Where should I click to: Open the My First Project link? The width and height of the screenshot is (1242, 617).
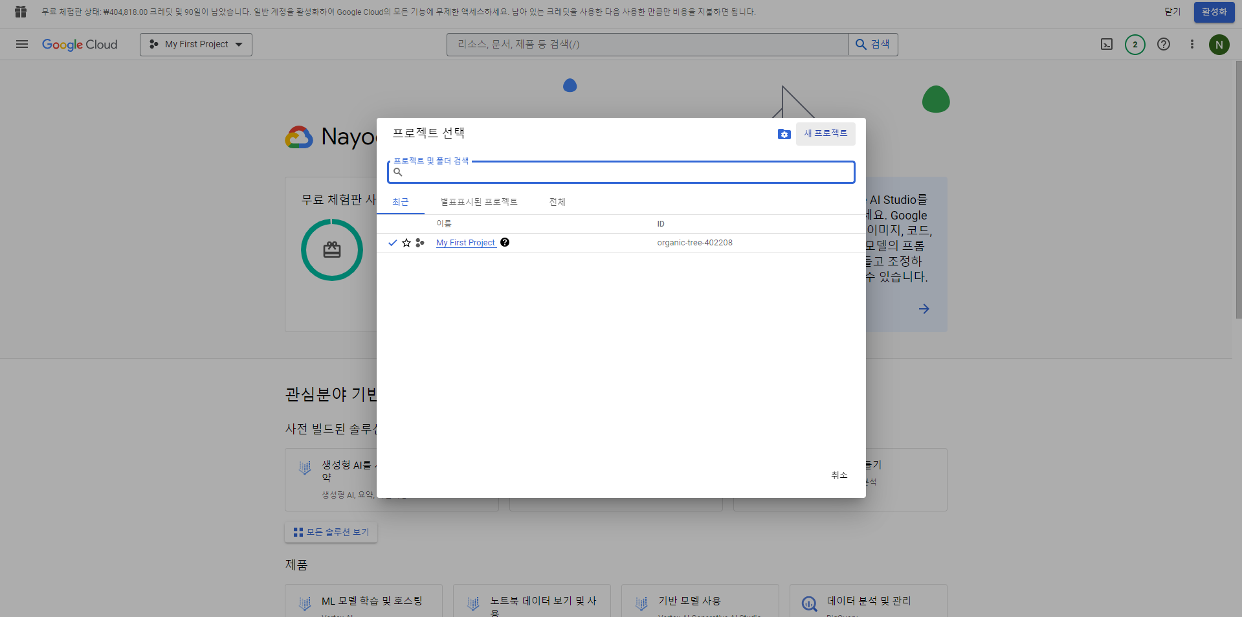click(x=465, y=243)
